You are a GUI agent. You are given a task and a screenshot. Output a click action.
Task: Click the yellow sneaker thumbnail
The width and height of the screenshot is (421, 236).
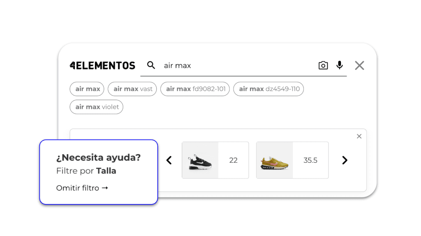coord(274,160)
